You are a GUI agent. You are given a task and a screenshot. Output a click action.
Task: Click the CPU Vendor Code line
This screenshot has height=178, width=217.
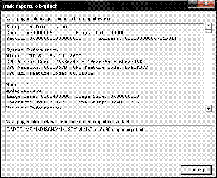coord(74,62)
